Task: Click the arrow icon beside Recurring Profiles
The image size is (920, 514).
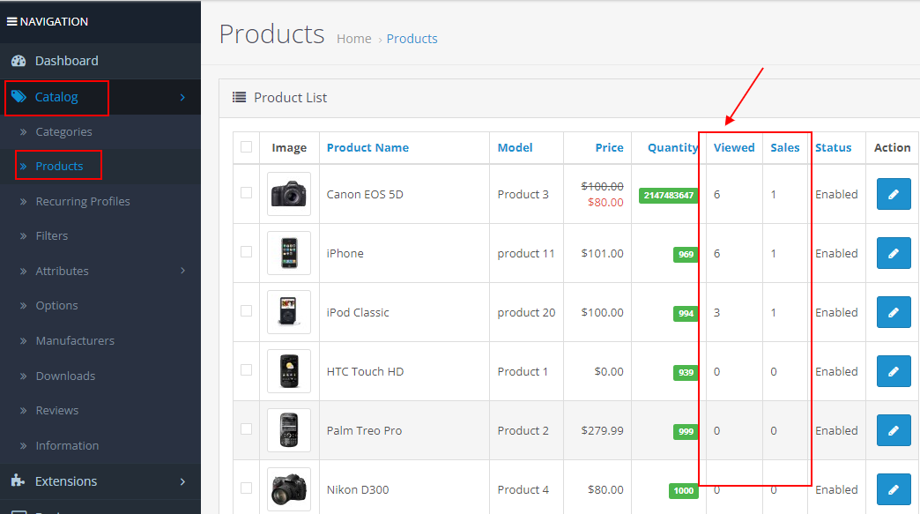Action: point(24,202)
